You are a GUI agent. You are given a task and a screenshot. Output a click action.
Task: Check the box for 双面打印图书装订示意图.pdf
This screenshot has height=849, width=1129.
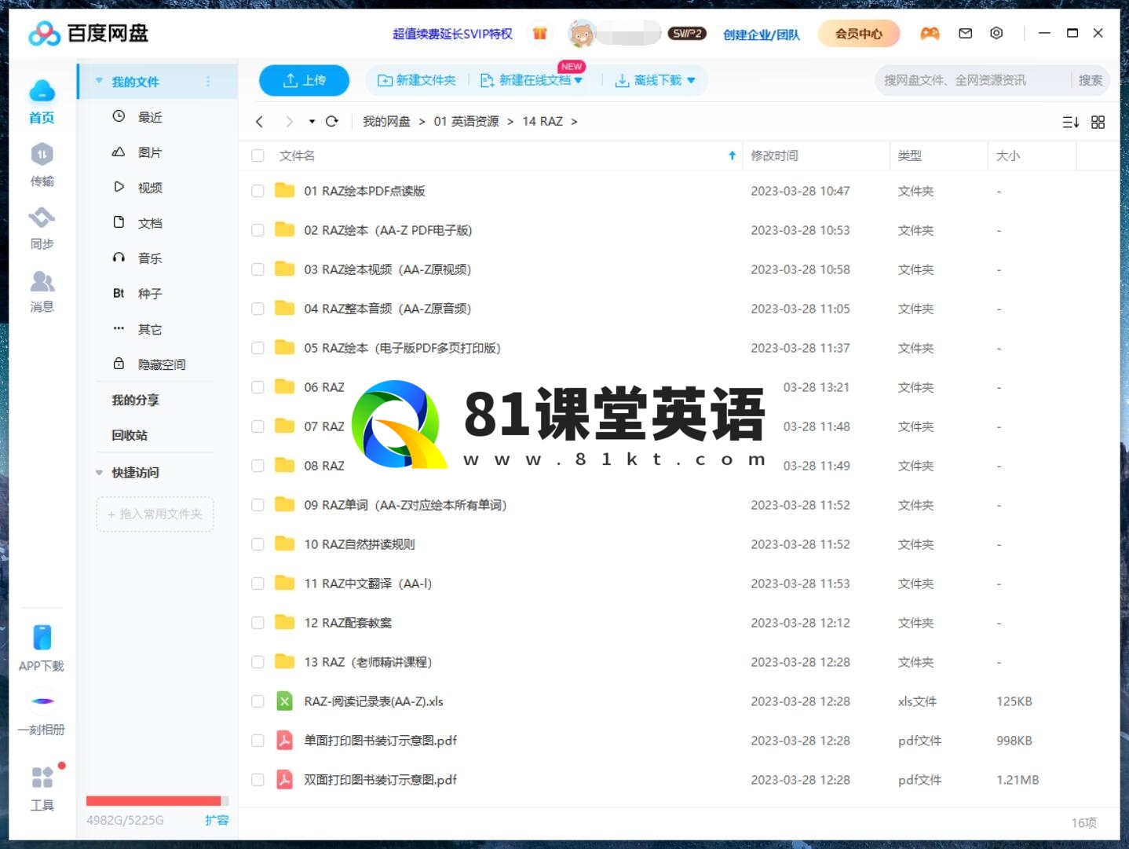point(258,780)
